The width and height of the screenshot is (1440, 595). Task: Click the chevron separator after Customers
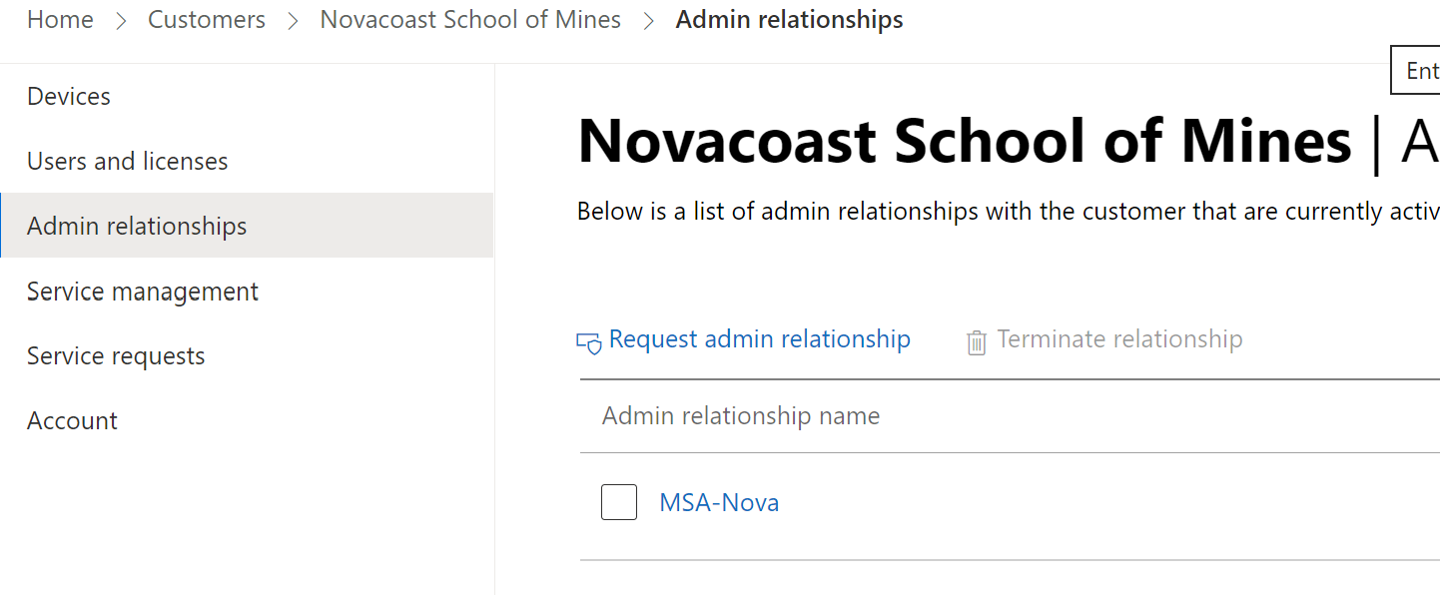coord(293,21)
